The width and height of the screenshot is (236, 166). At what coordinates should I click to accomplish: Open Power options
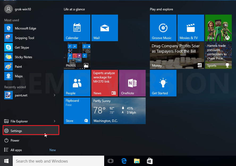(31, 140)
